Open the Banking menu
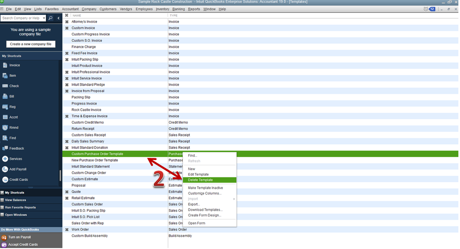Image resolution: width=460 pixels, height=249 pixels. 178,9
